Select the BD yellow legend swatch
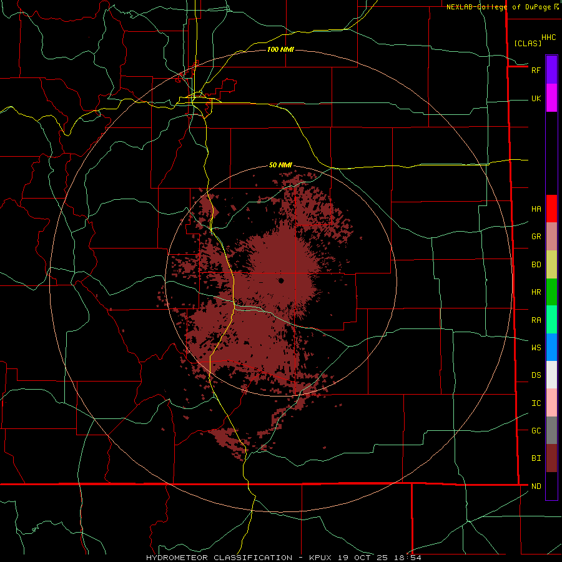The width and height of the screenshot is (562, 562). [551, 264]
